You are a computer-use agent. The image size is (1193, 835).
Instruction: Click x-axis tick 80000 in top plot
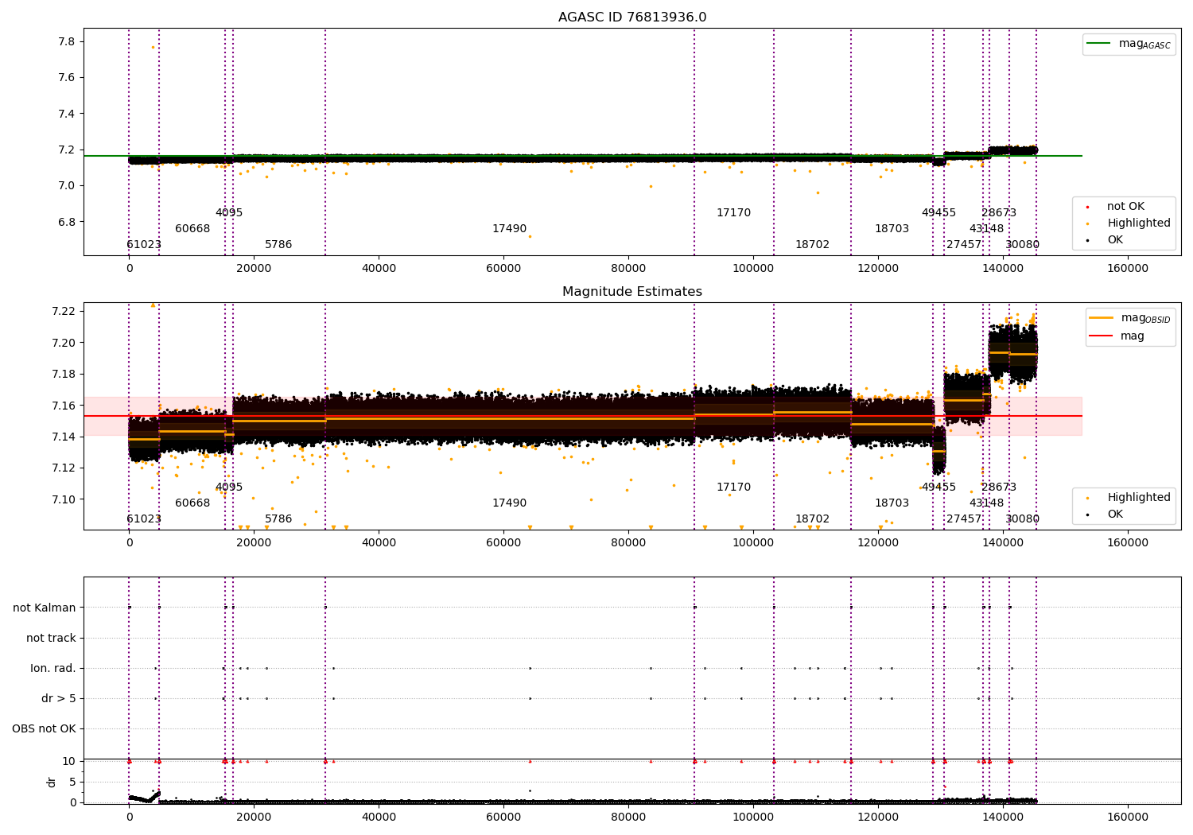tap(628, 268)
